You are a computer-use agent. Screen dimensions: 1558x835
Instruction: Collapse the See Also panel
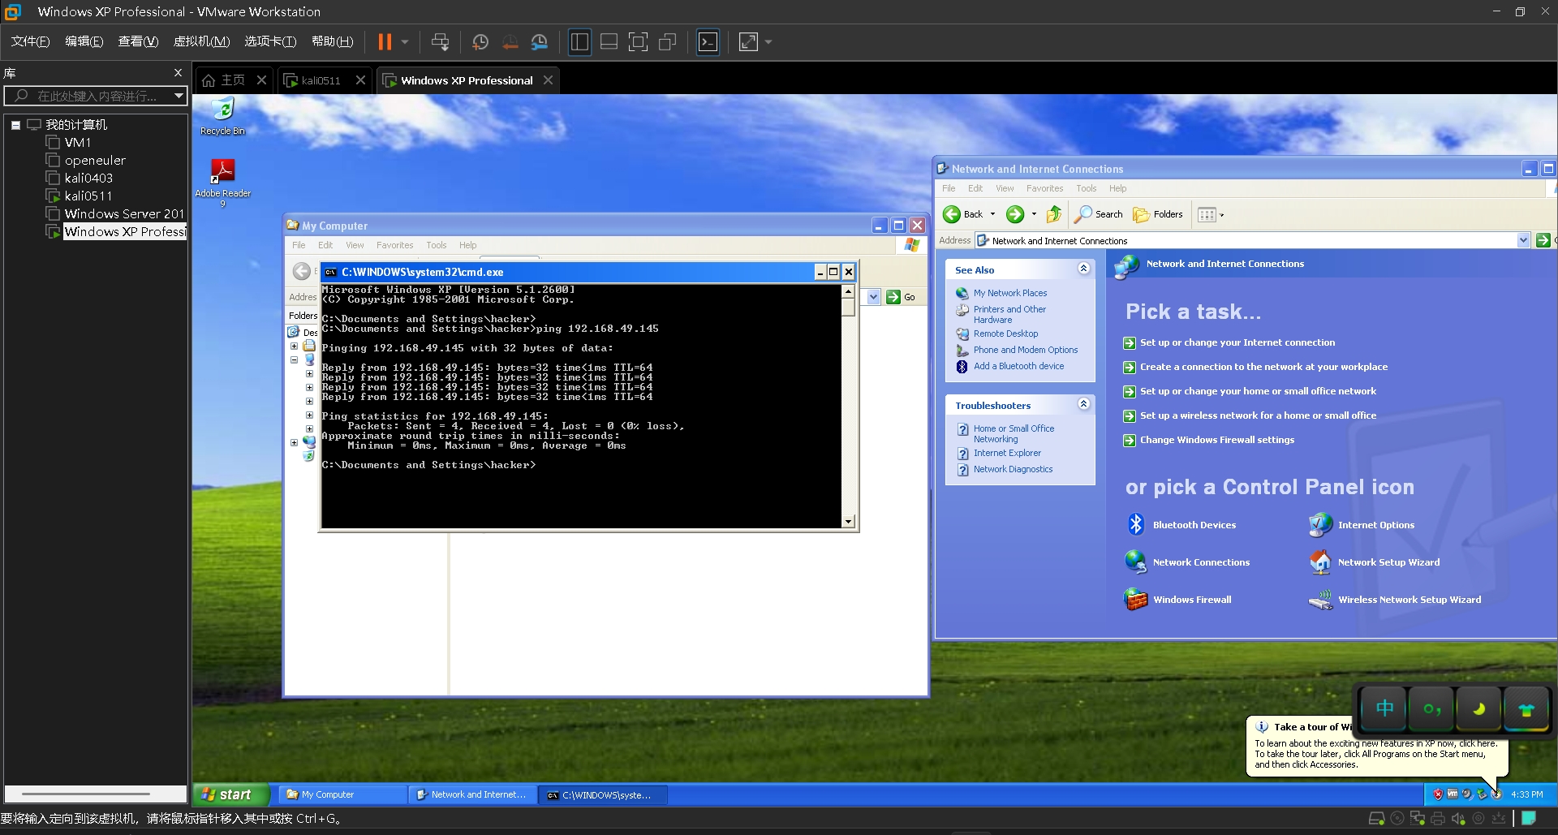(x=1083, y=269)
